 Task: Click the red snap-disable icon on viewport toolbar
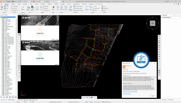click(x=19, y=35)
